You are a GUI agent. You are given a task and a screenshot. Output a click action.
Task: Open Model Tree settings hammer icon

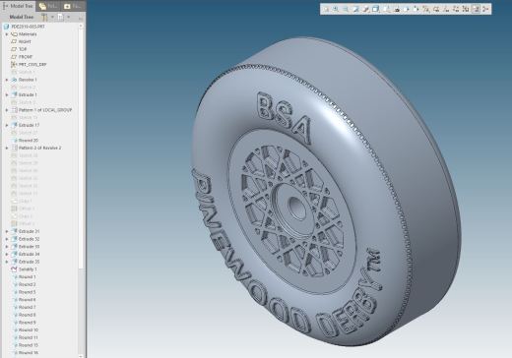pos(44,17)
